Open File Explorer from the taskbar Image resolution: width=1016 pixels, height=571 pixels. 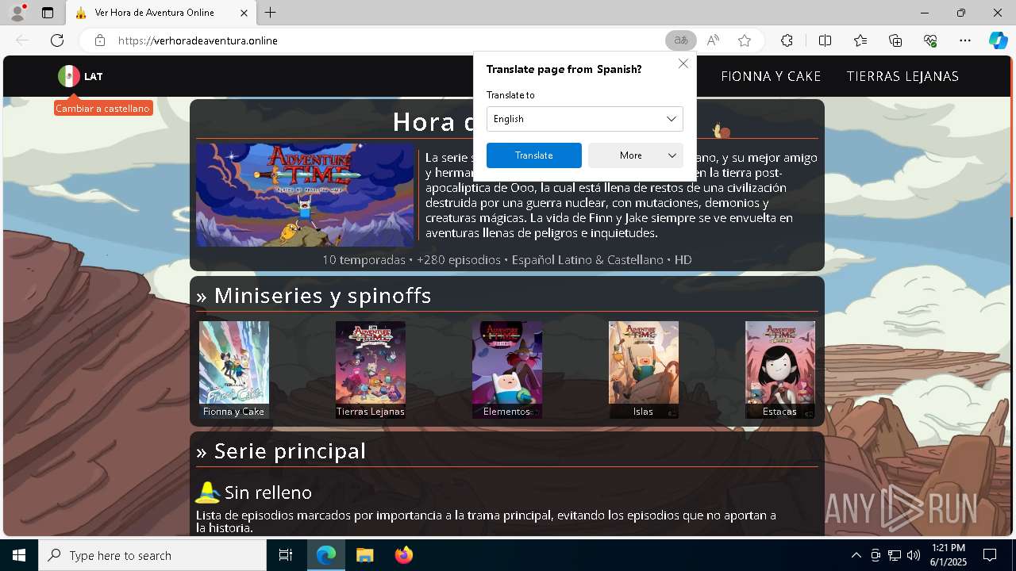coord(365,555)
